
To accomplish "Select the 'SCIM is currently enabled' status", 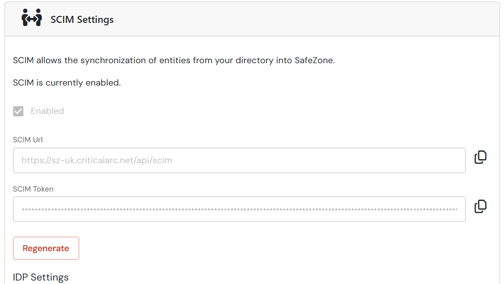I will (67, 83).
